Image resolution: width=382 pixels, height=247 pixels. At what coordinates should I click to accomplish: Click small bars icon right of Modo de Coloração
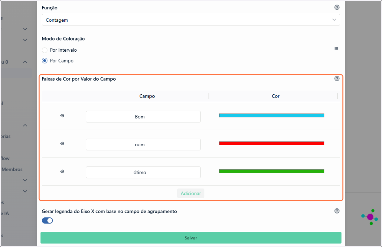[336, 48]
